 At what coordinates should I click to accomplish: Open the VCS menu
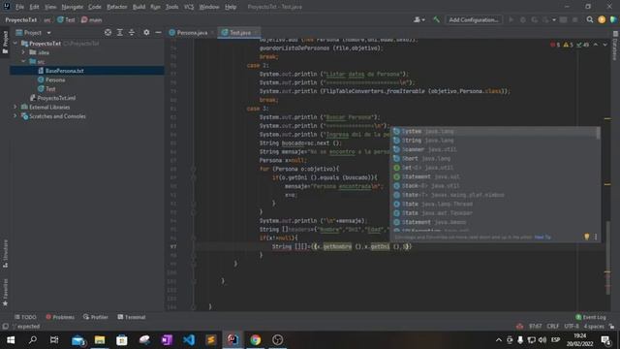pyautogui.click(x=189, y=7)
